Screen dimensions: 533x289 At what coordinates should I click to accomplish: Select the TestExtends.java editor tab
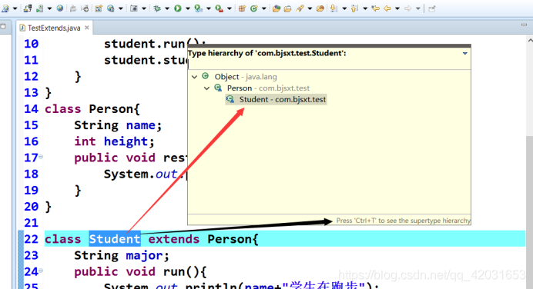point(54,28)
